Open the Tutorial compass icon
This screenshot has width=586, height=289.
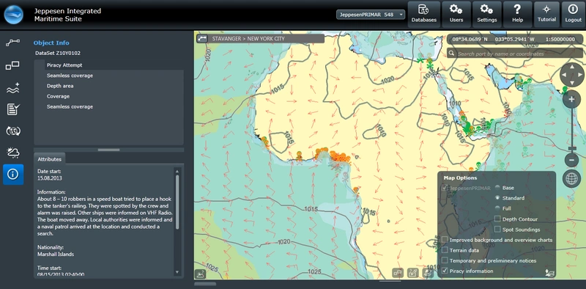546,14
